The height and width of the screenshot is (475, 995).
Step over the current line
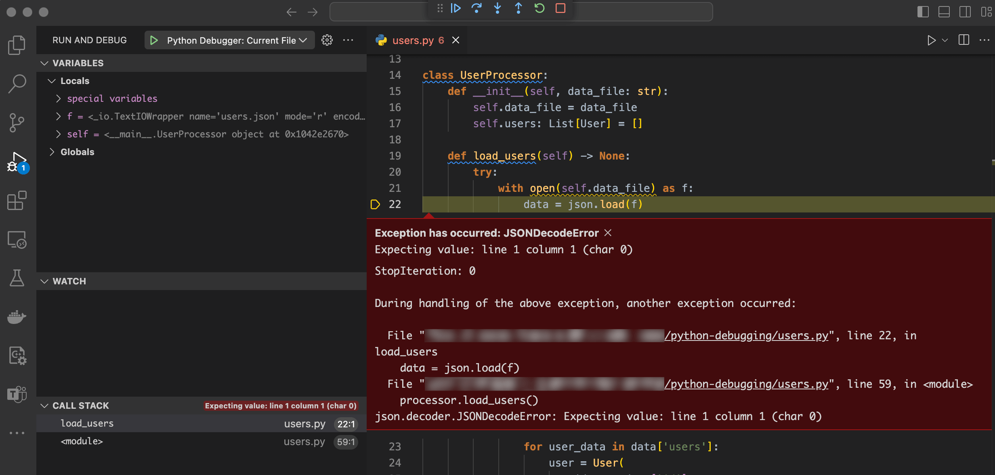click(477, 8)
